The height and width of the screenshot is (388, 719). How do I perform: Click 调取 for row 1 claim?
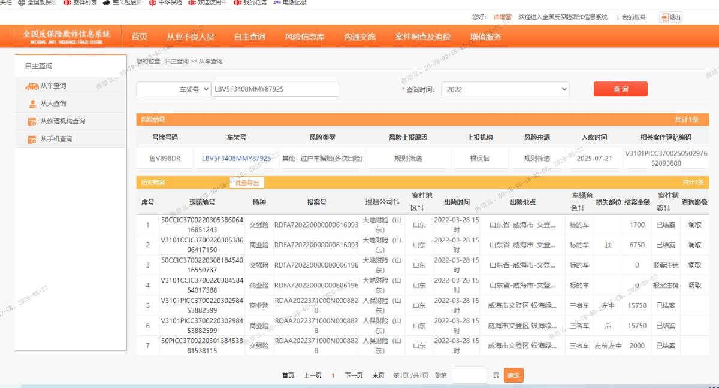coord(694,225)
